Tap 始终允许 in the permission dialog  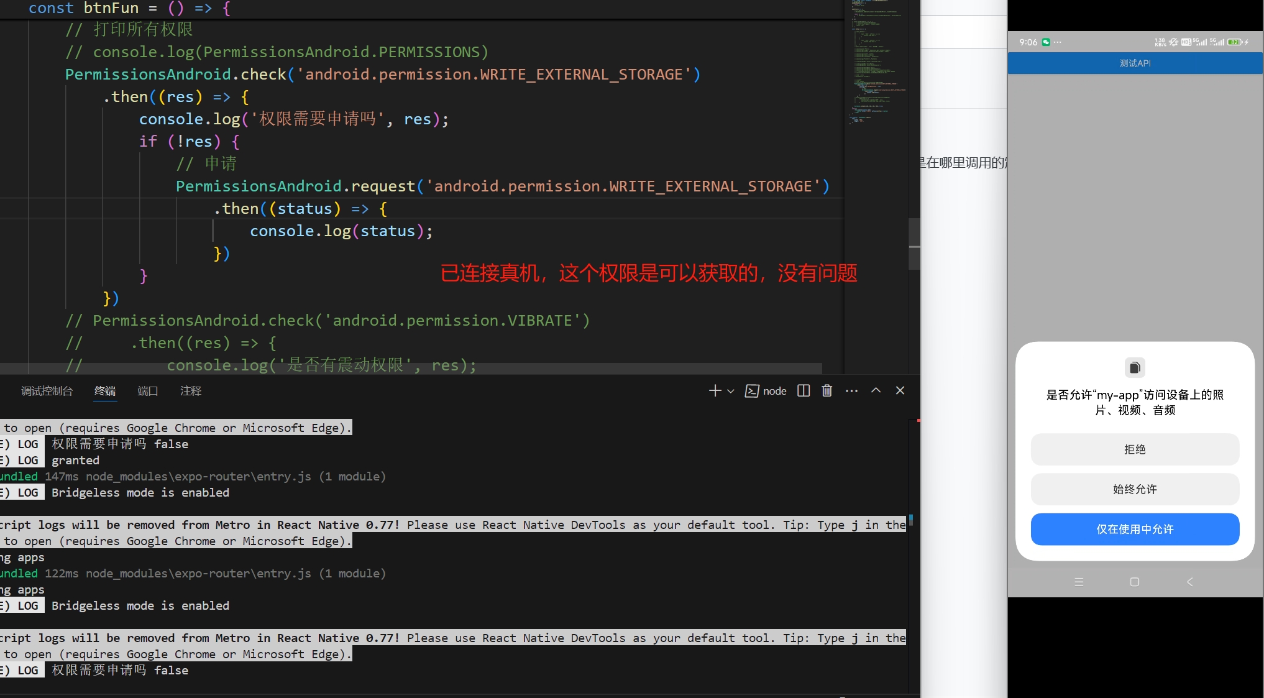(1135, 489)
